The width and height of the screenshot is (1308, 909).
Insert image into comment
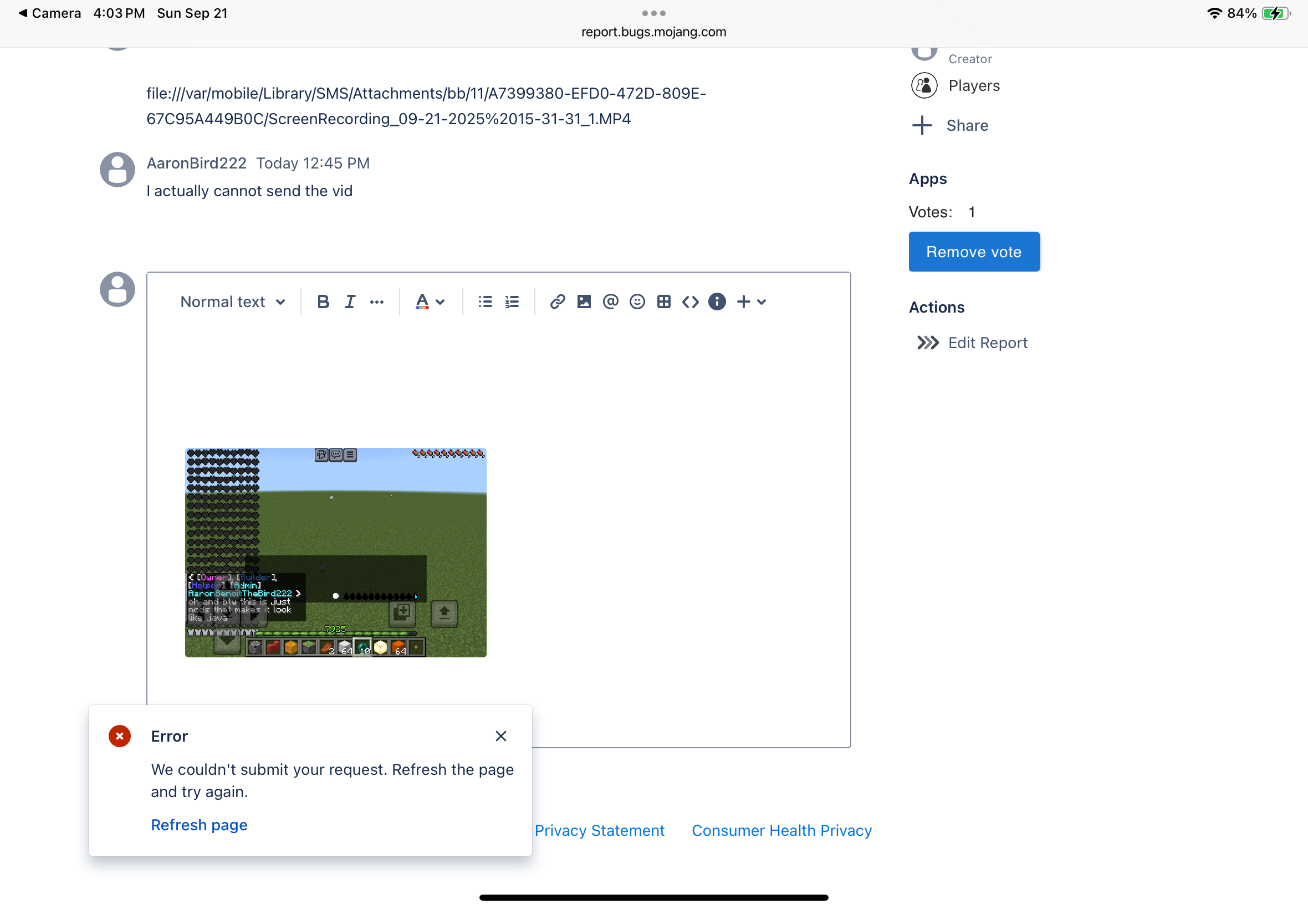point(584,302)
